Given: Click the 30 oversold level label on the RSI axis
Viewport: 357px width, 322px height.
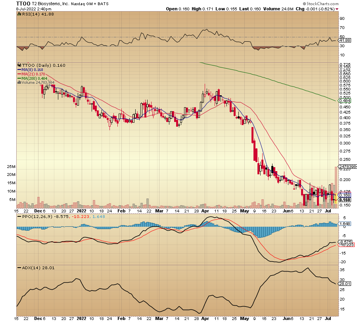Looking at the screenshot, I should point(342,46).
